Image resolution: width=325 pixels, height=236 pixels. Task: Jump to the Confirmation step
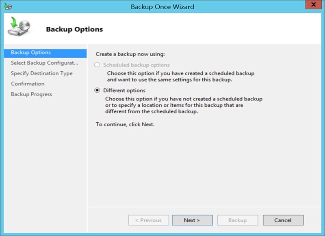tap(28, 84)
